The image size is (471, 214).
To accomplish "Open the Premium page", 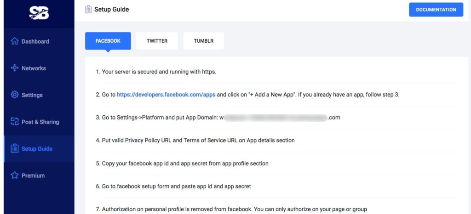I will (39, 175).
